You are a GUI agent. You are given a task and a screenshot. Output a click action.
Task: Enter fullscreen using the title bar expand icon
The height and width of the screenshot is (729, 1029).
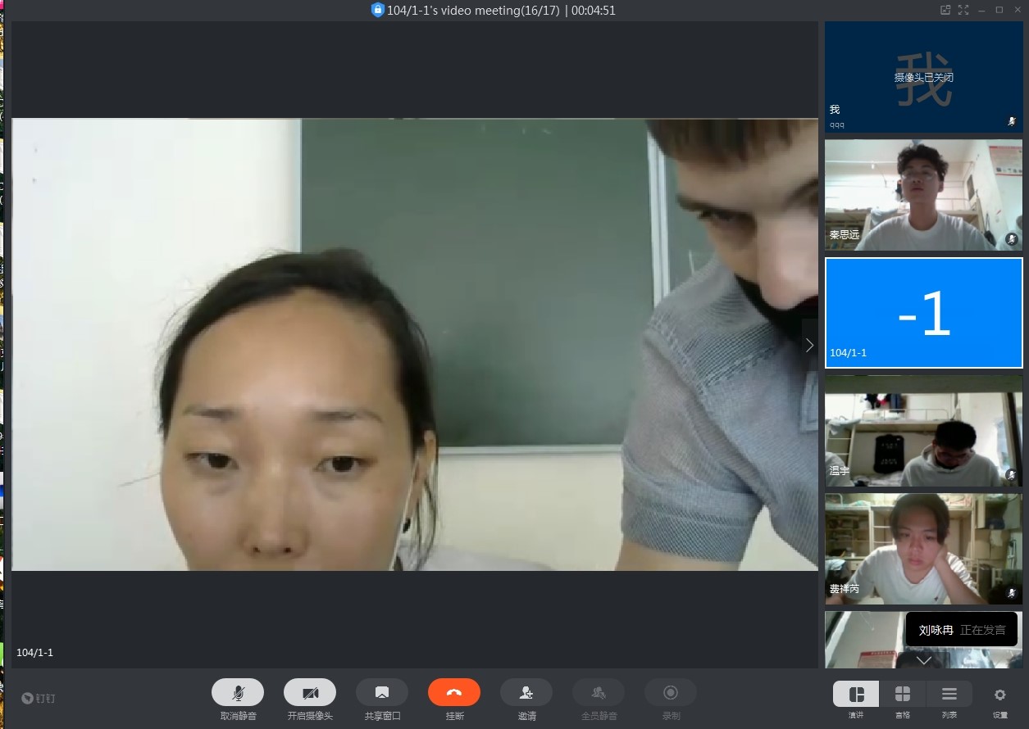(x=963, y=10)
